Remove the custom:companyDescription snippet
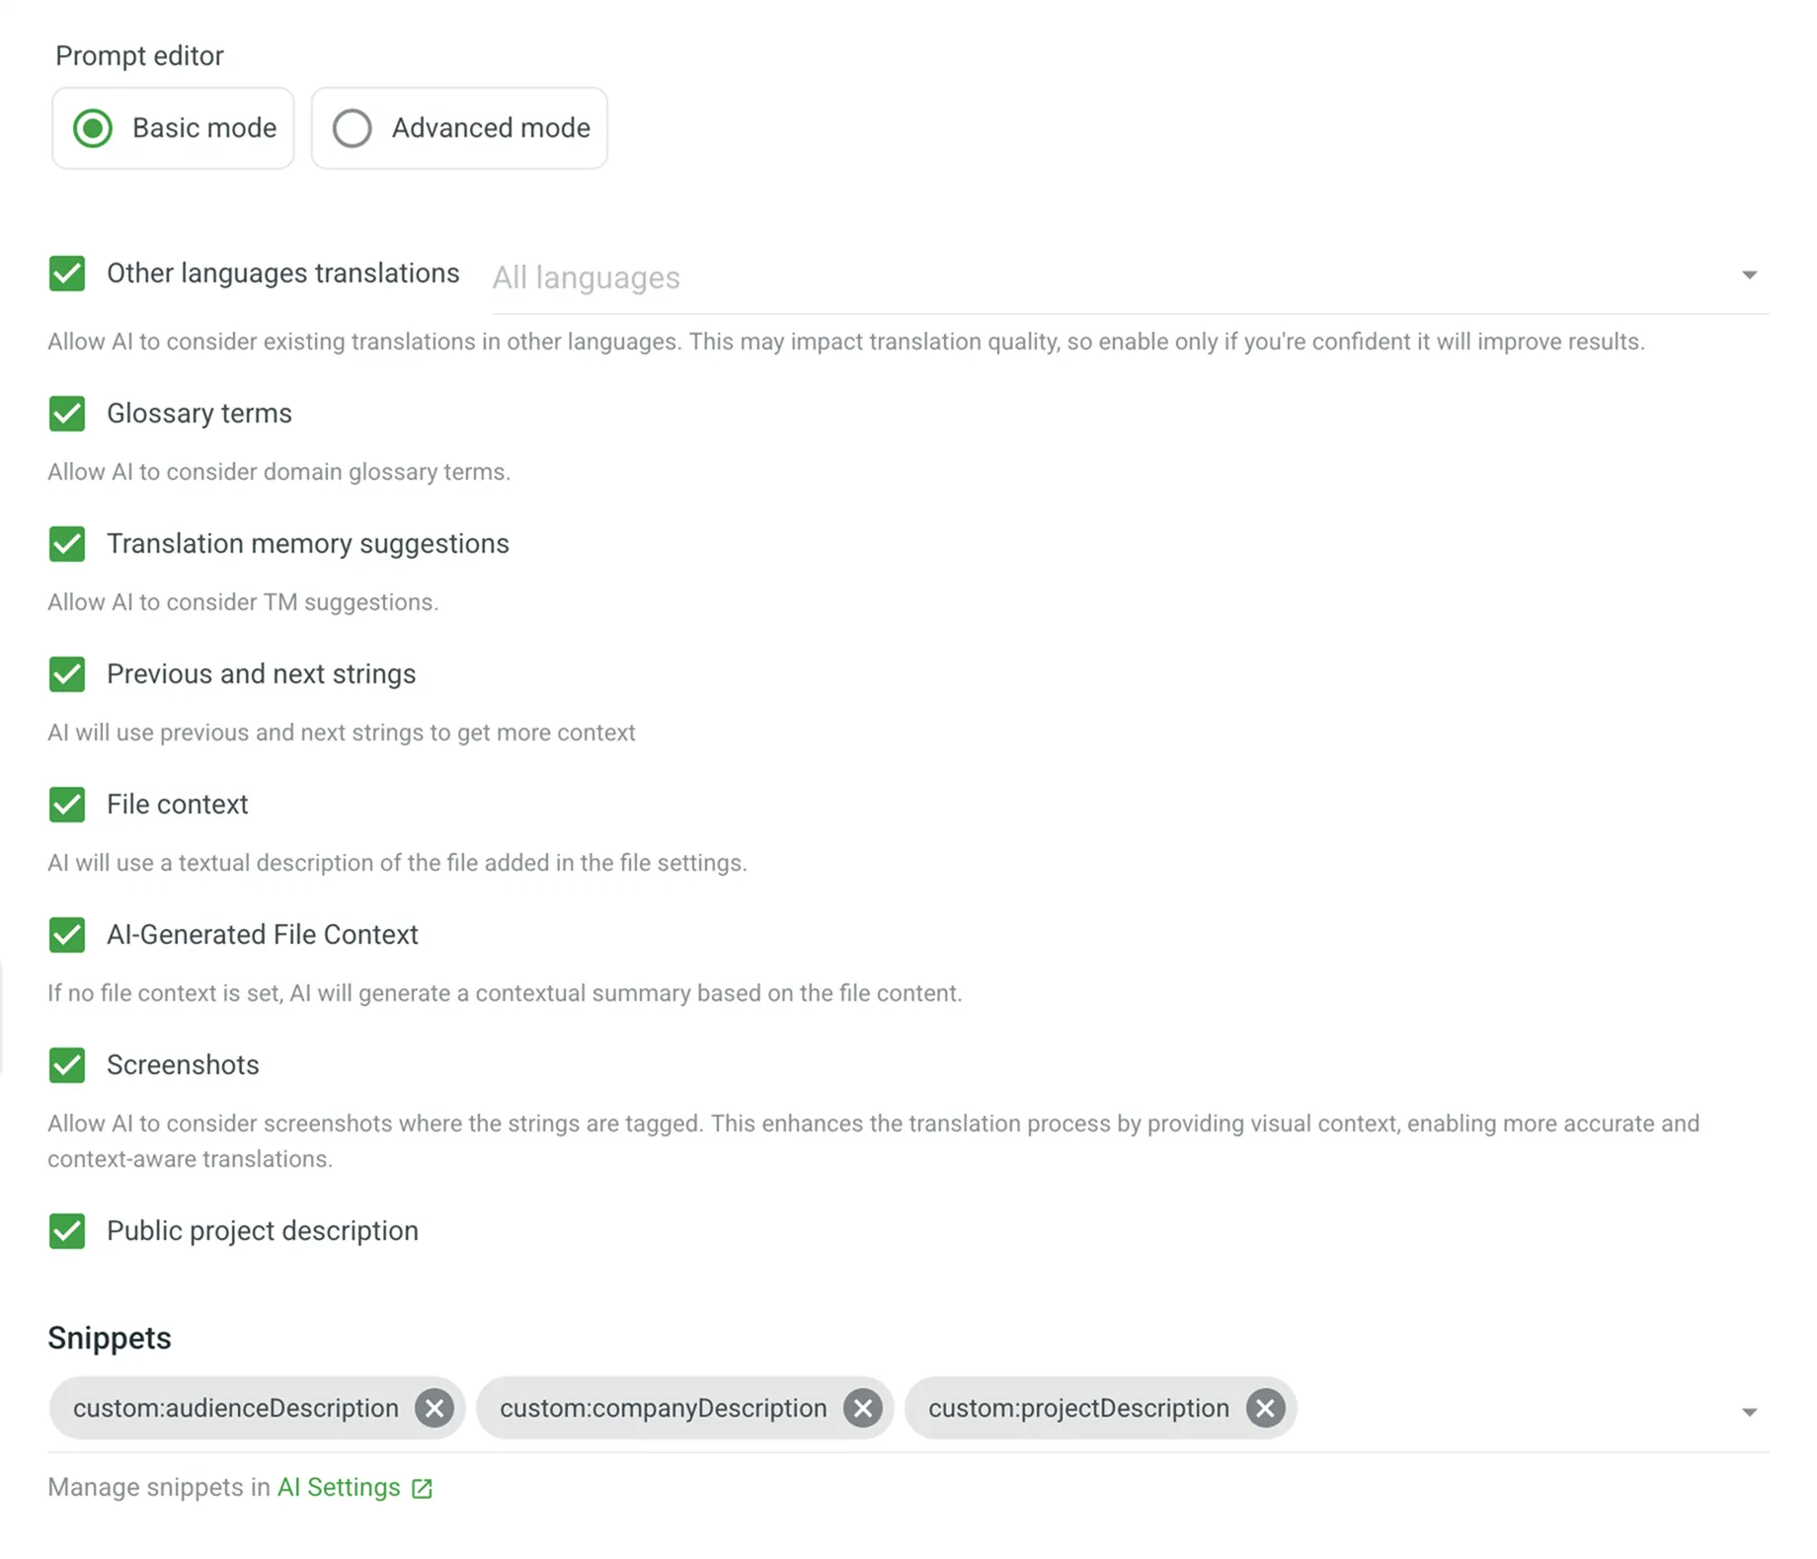The width and height of the screenshot is (1817, 1559). coord(861,1409)
